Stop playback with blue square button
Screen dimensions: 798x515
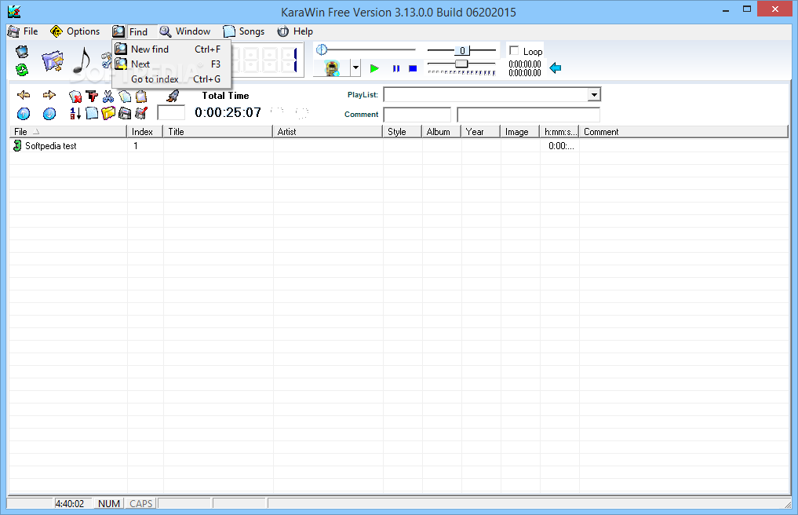[413, 68]
